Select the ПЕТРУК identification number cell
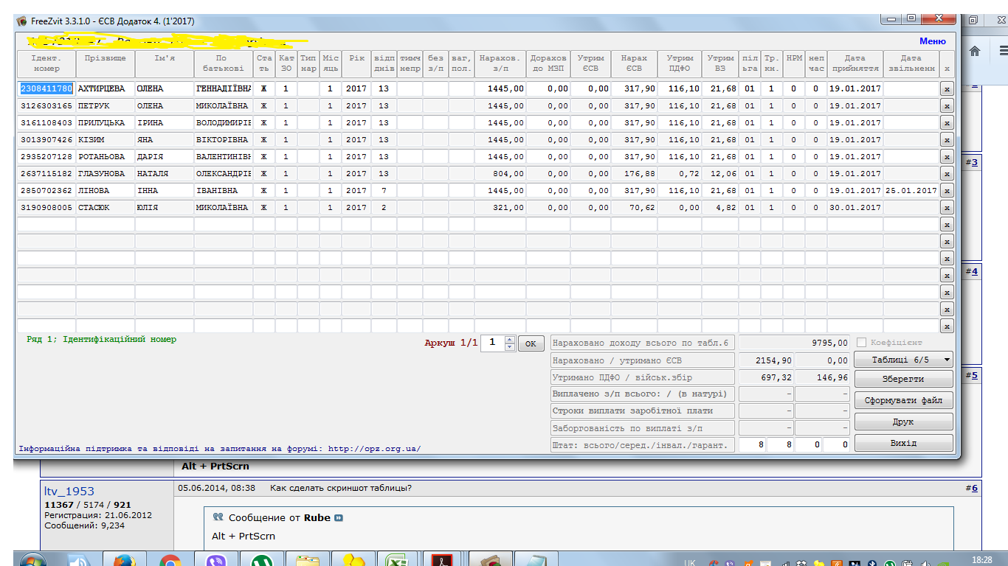The image size is (1008, 566). coord(46,105)
